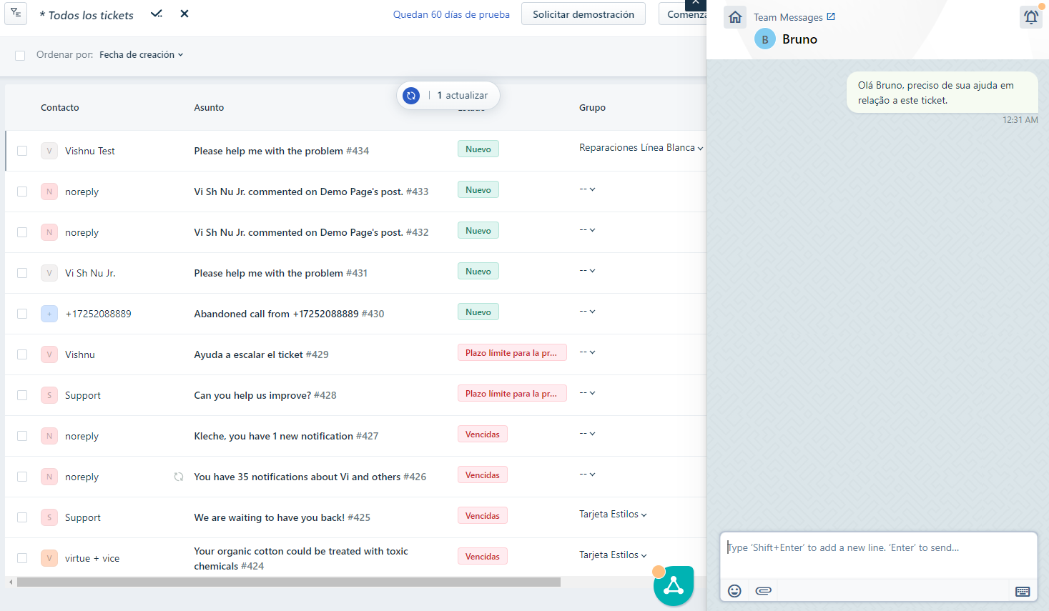Click the Solicitar demostración button

(x=583, y=14)
